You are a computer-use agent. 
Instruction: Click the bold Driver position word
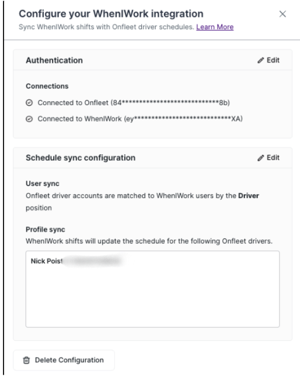249,196
